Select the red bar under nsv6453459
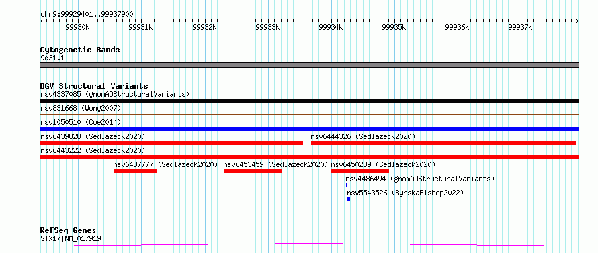598x253 pixels. [253, 171]
